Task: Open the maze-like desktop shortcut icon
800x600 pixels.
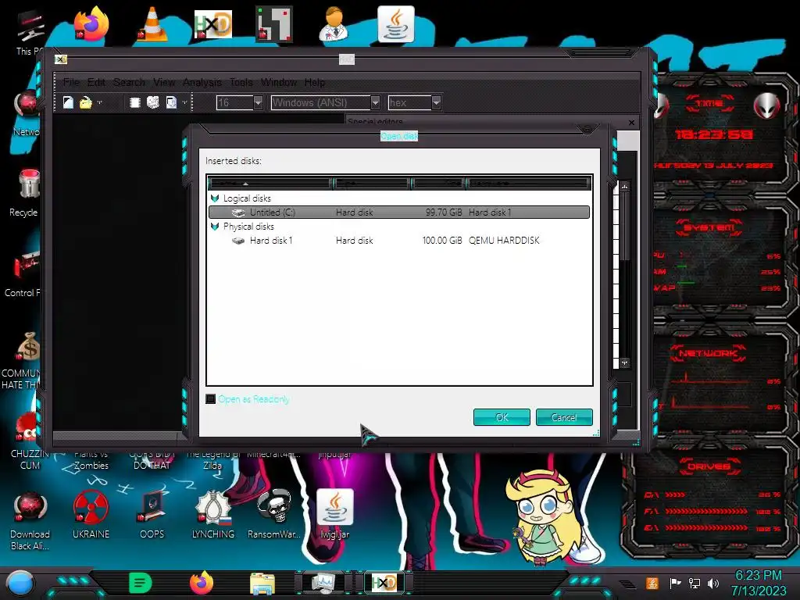Action: click(x=274, y=23)
